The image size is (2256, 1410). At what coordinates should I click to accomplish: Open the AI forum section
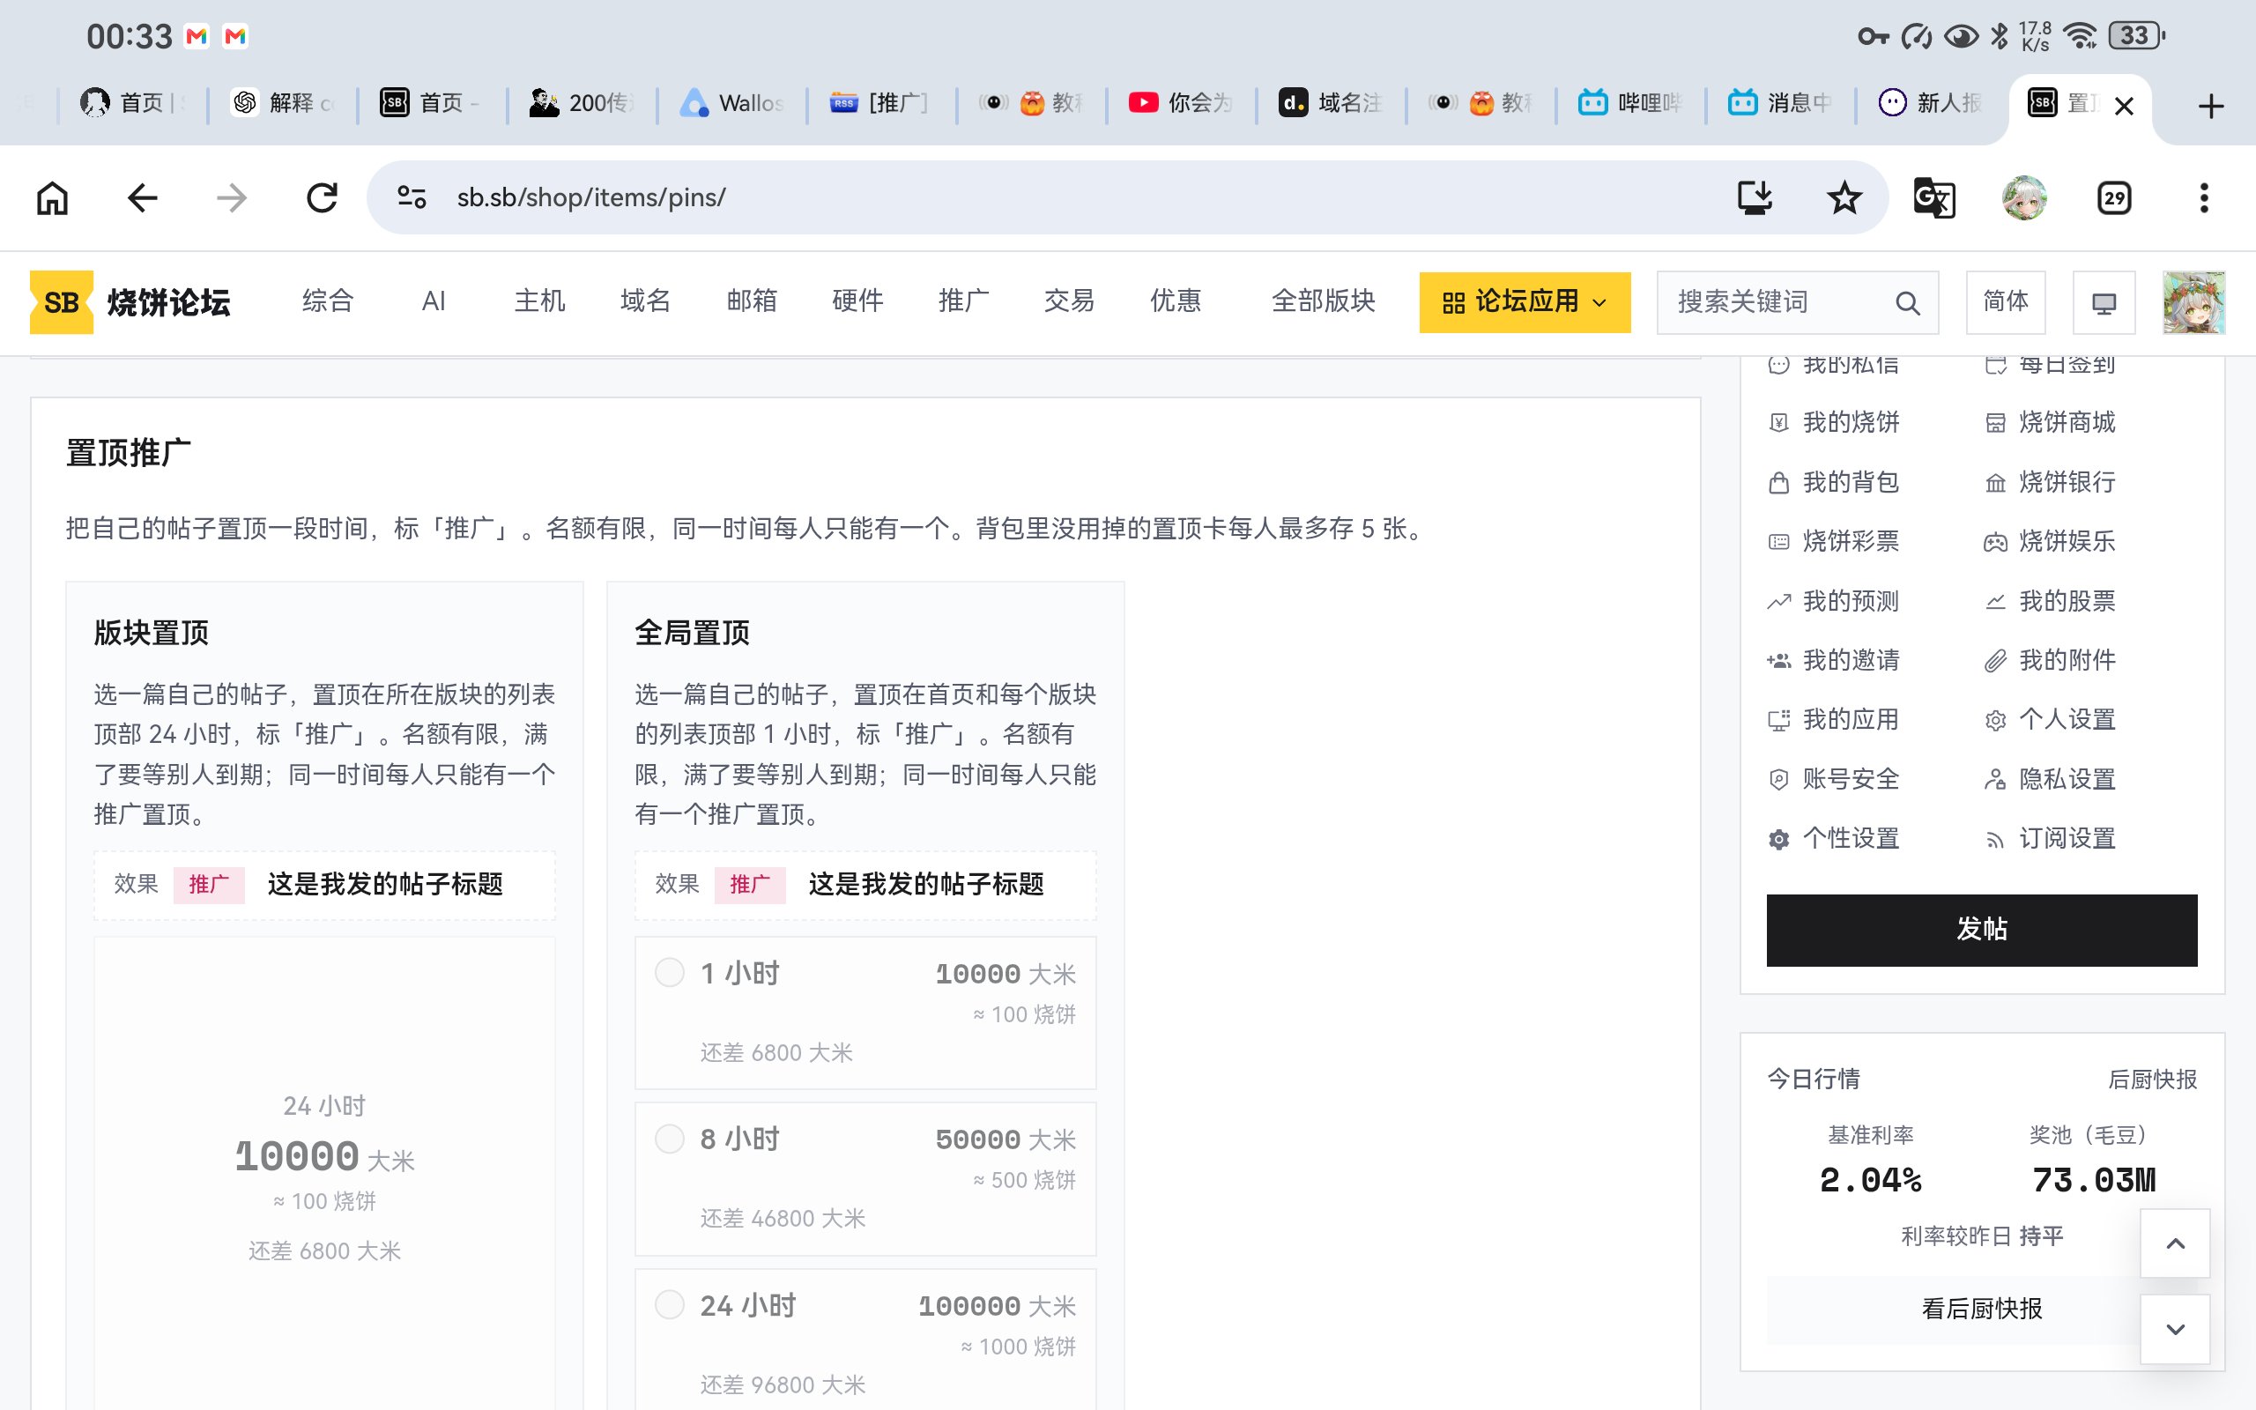[x=434, y=301]
